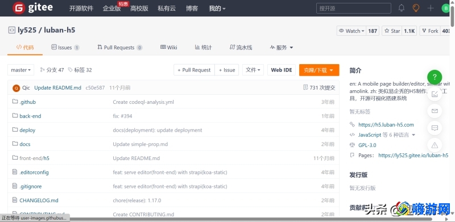Open the ly525.gitee.io Pages link
Image resolution: width=455 pixels, height=222 pixels.
(x=413, y=156)
